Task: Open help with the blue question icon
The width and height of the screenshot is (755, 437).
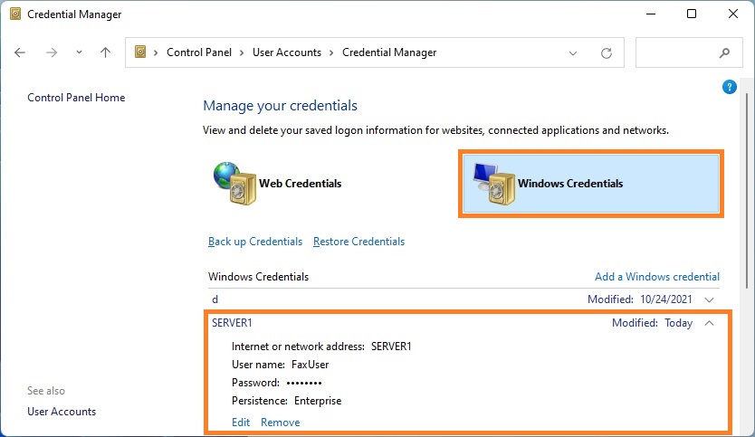Action: [x=729, y=87]
